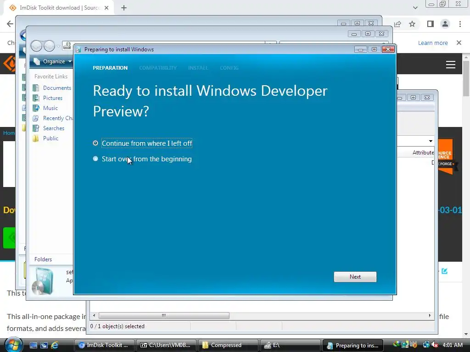Screen dimensions: 470x352
Task: Open a new Chrome tab
Action: coord(124,8)
